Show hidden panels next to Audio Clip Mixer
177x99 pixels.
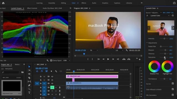71,8
